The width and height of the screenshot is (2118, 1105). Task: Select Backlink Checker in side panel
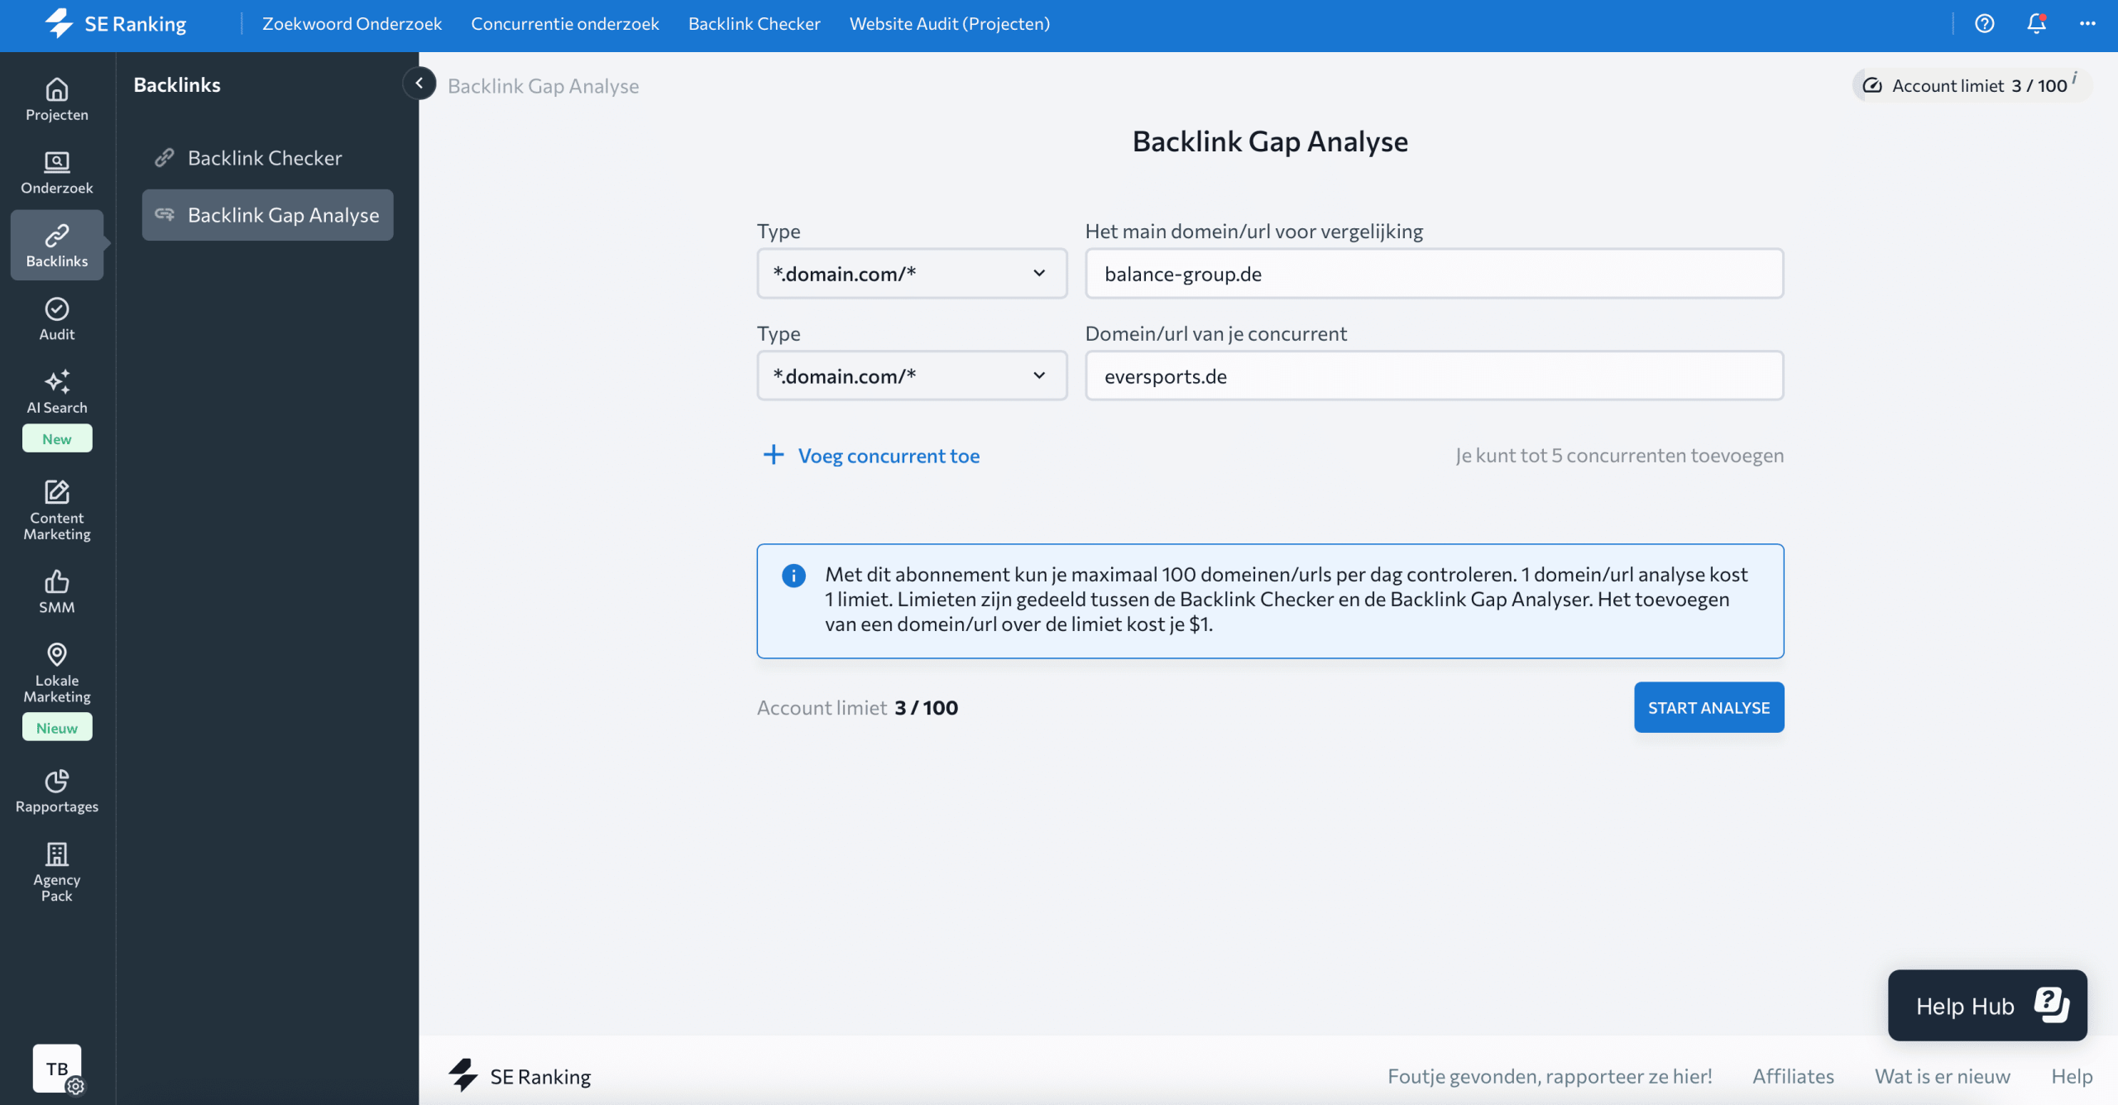(x=267, y=157)
